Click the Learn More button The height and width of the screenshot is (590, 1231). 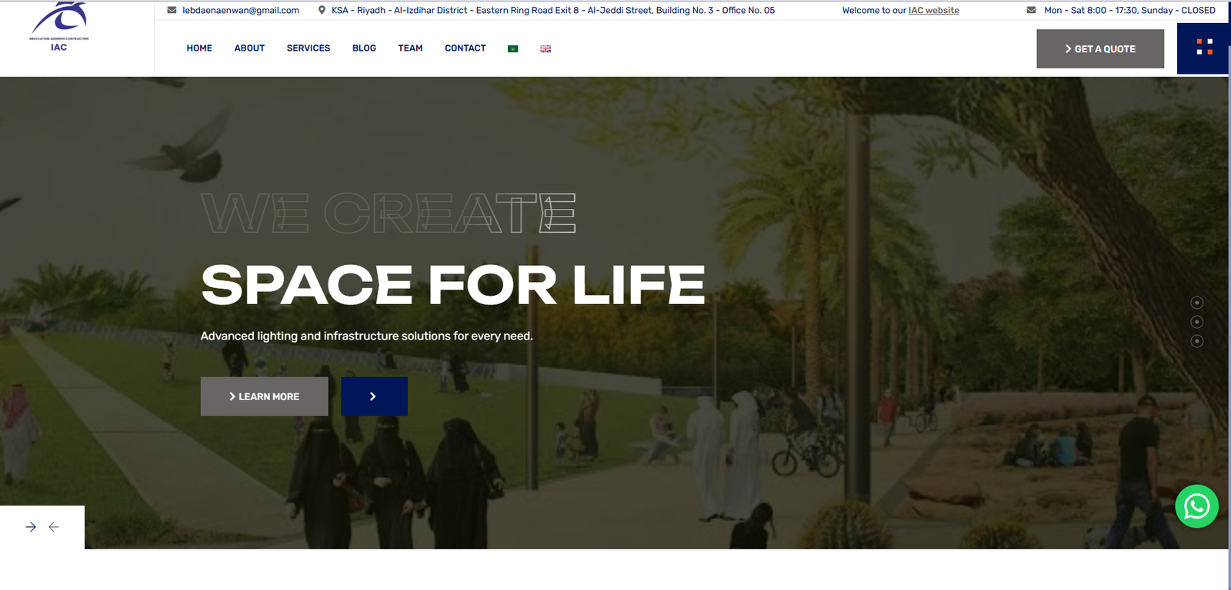(264, 396)
